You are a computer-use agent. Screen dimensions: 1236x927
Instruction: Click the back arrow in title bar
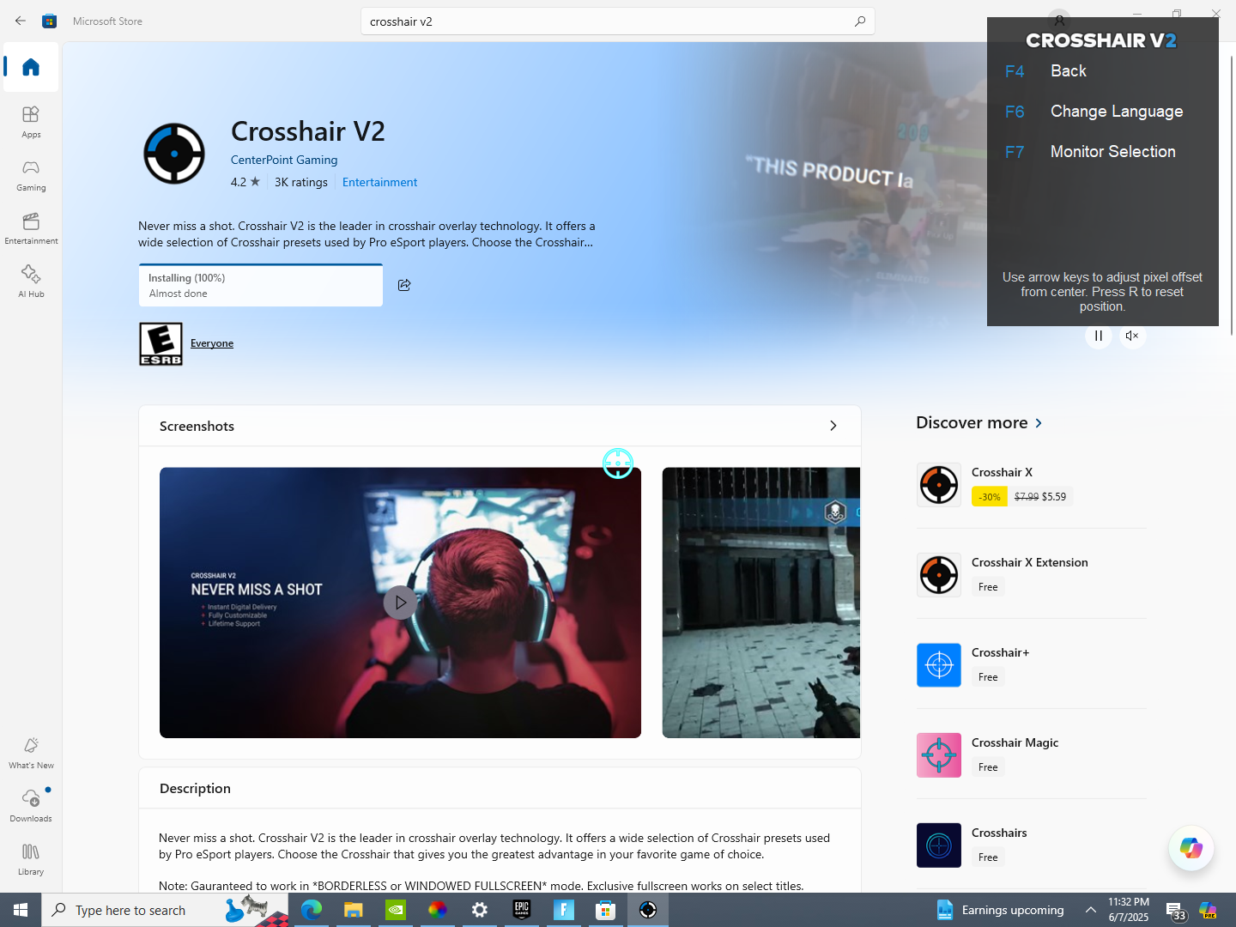point(21,21)
